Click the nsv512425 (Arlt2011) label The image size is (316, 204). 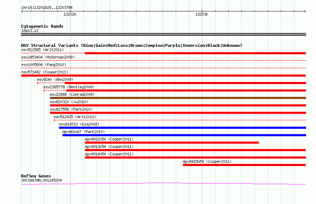(x=75, y=117)
